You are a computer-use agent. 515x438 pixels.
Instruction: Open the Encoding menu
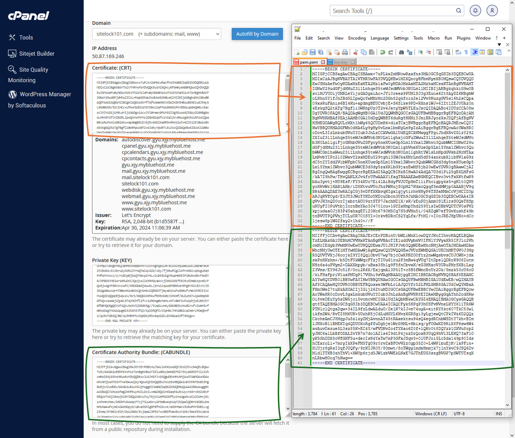coord(357,38)
